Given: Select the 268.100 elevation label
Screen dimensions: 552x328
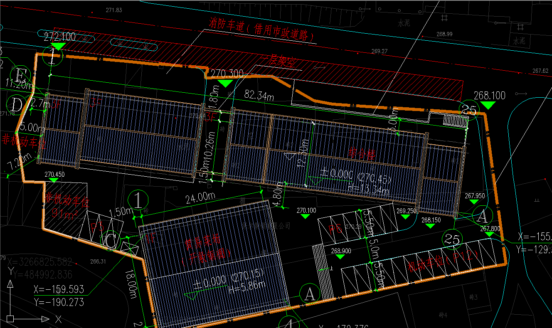Looking at the screenshot, I should click(490, 96).
